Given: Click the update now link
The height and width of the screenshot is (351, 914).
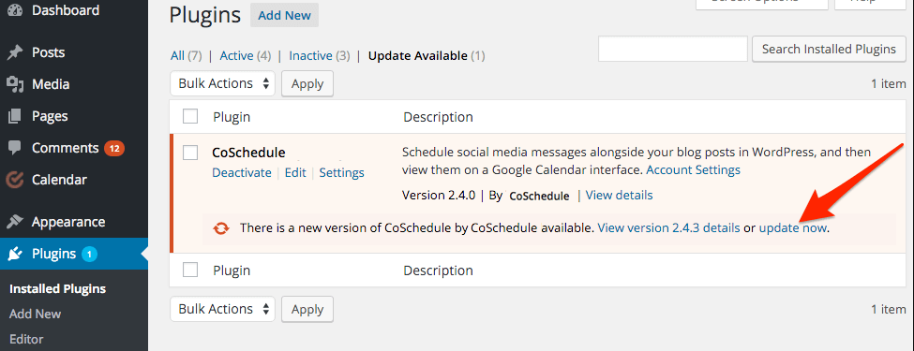Looking at the screenshot, I should click(793, 228).
